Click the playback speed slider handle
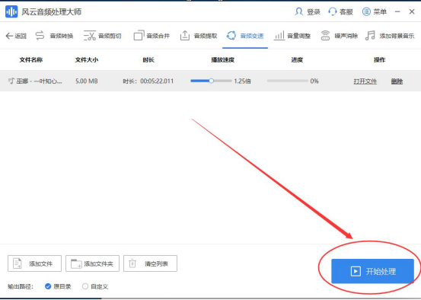The image size is (421, 300). pos(212,81)
